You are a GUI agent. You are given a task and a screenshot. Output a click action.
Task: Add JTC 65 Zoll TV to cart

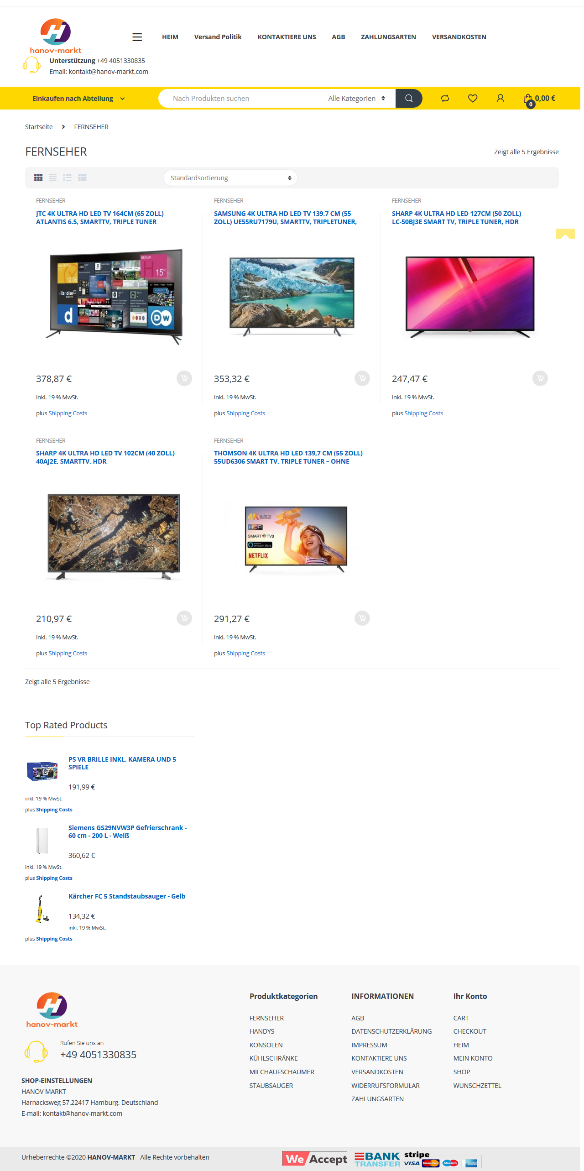(184, 378)
